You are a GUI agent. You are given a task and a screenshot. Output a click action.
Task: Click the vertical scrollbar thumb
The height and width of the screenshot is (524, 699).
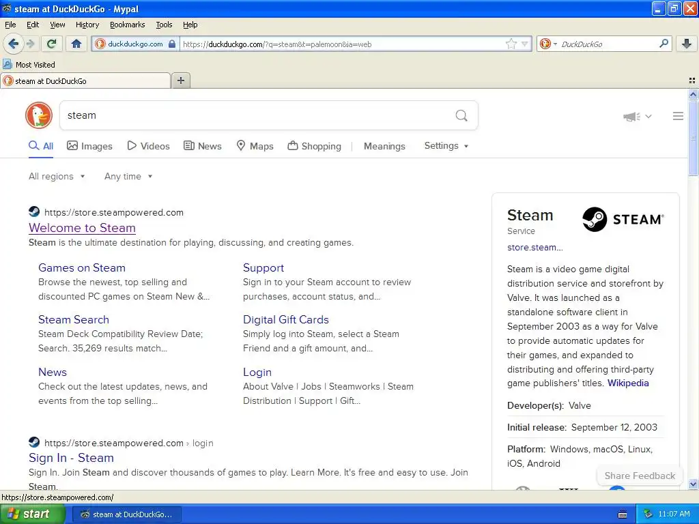[x=693, y=138]
